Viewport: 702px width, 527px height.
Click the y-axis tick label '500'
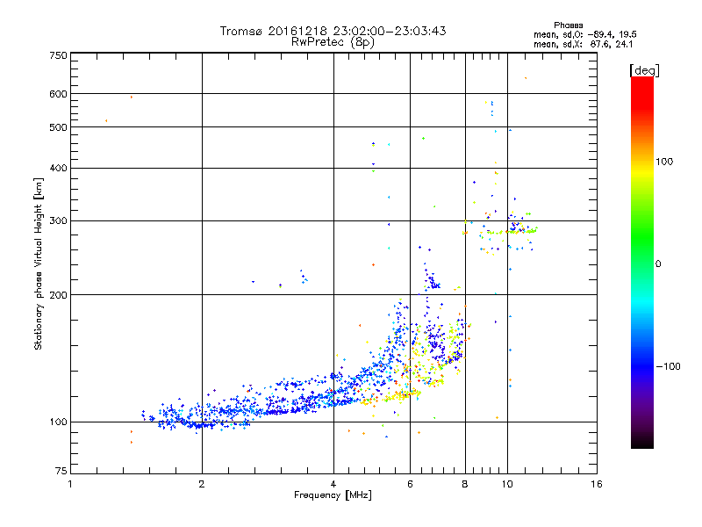58,127
